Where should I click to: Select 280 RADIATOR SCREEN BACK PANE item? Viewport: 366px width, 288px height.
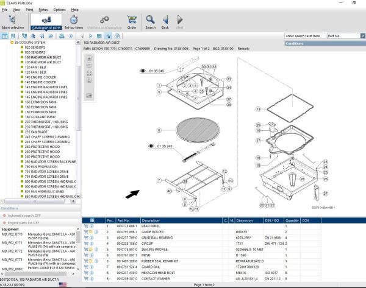(x=50, y=161)
